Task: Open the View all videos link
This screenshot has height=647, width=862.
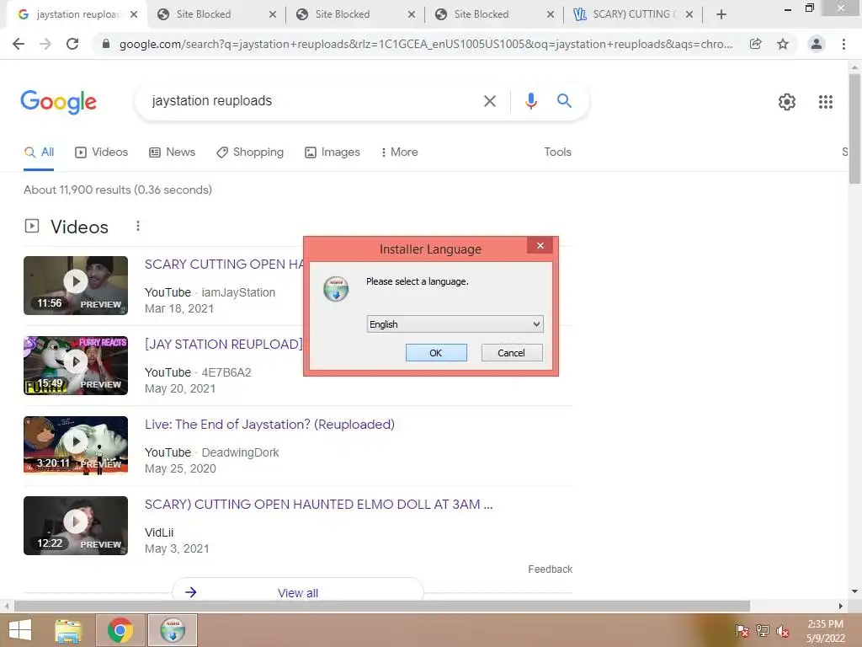Action: (x=297, y=592)
